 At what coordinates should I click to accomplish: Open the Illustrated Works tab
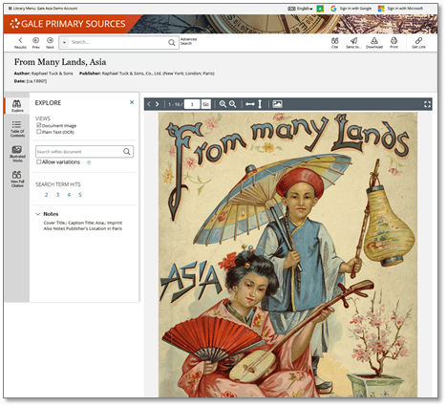[17, 154]
